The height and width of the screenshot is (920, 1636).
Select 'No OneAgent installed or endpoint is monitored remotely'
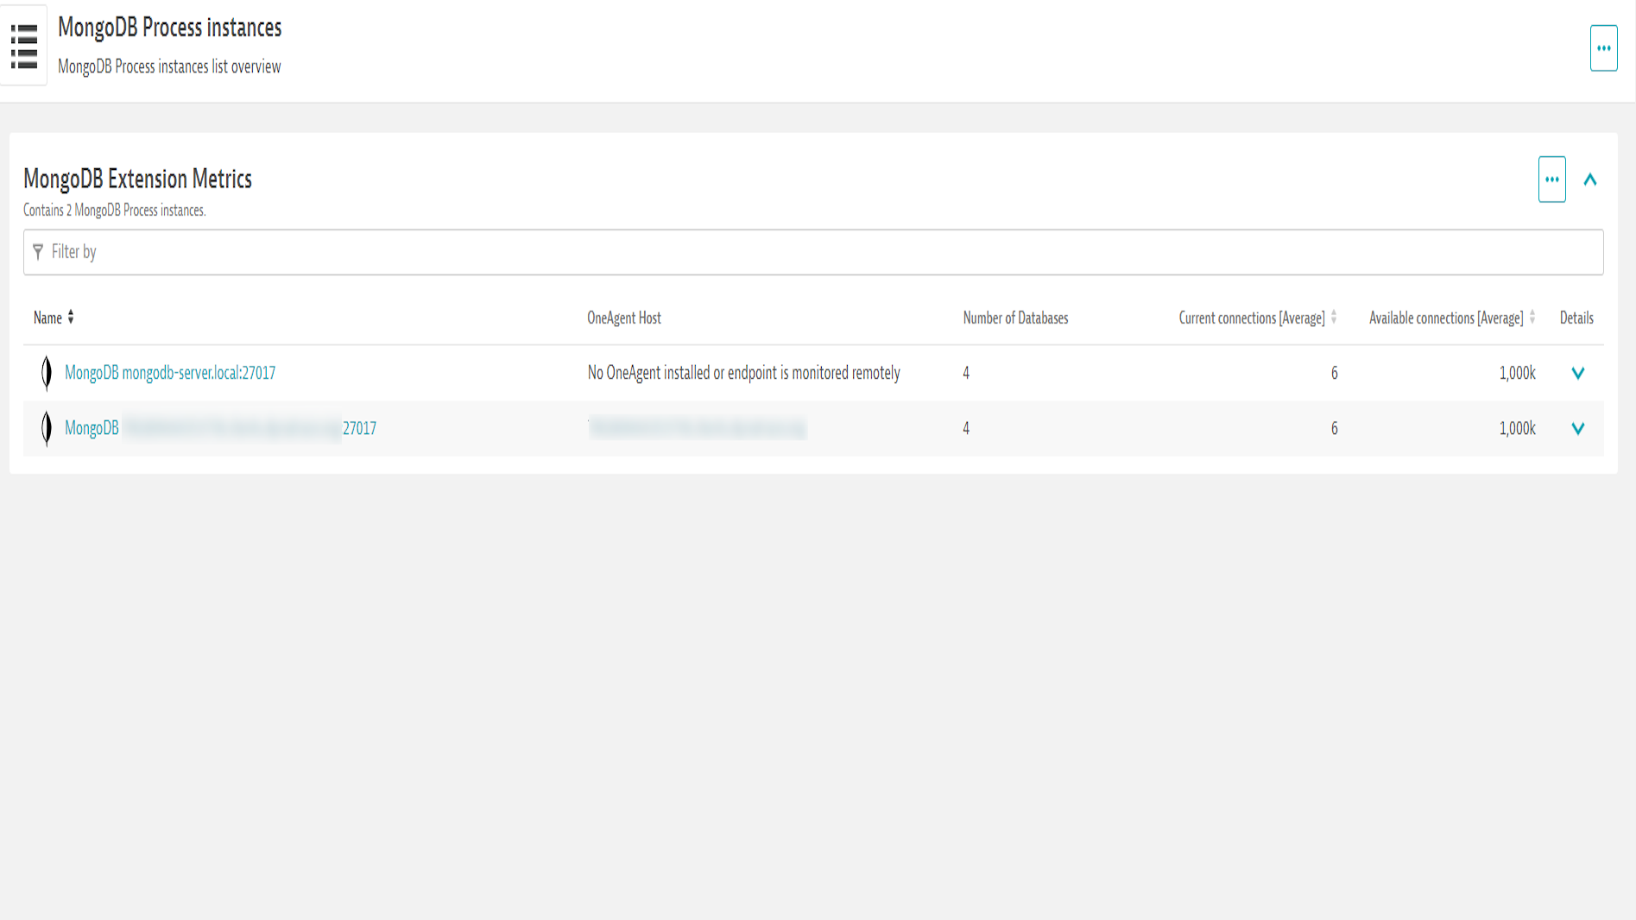pos(743,373)
